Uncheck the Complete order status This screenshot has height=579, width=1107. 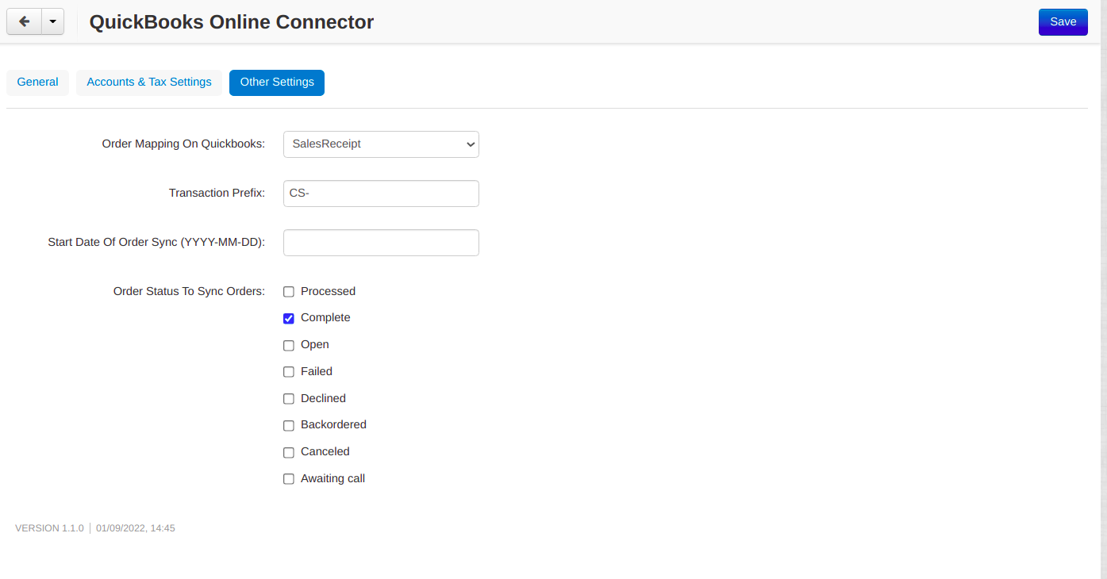(x=289, y=318)
